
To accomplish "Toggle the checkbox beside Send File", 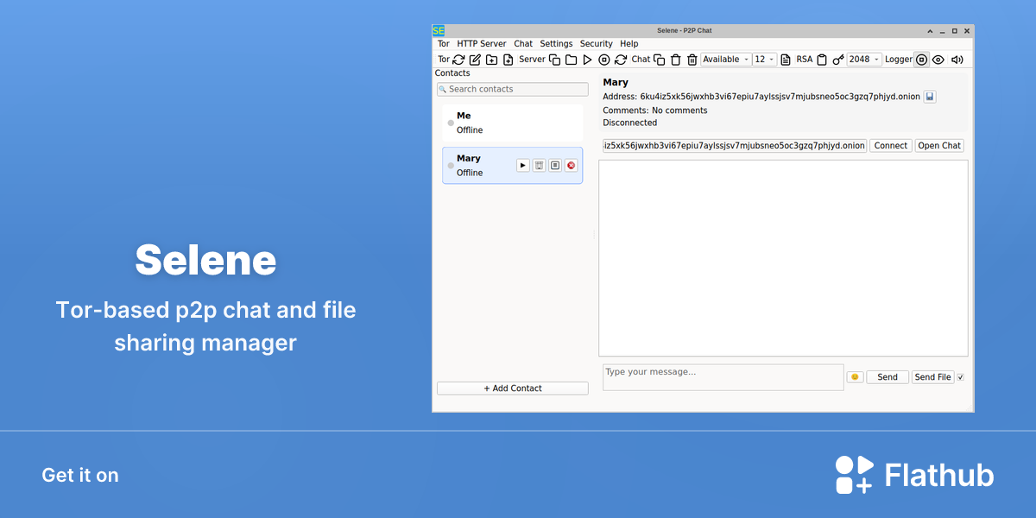I will click(x=960, y=377).
